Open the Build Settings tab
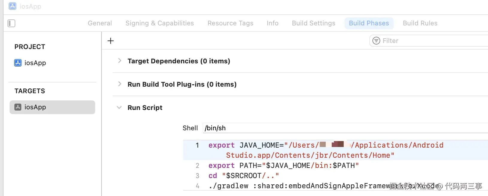The height and width of the screenshot is (196, 488). click(x=313, y=23)
